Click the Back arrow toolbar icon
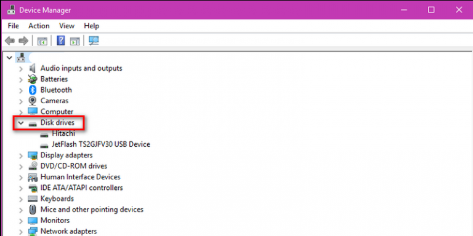 (x=10, y=41)
